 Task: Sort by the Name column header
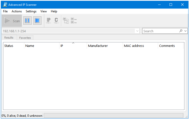click(42, 46)
